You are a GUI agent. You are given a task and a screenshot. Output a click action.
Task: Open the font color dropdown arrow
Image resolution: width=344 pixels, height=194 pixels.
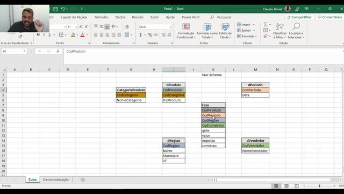[x=87, y=35]
